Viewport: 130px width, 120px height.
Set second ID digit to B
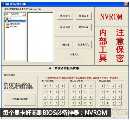[x=91, y=97]
